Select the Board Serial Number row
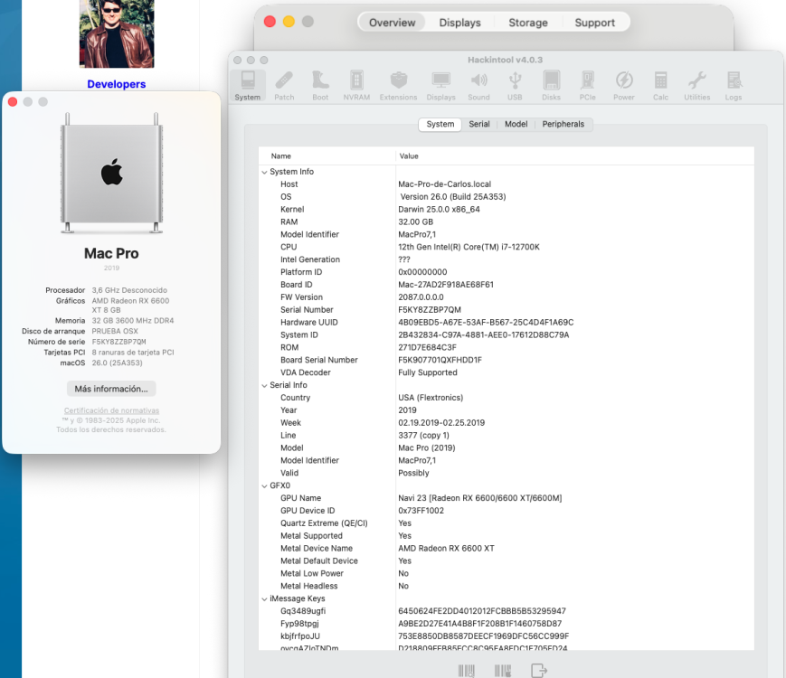The width and height of the screenshot is (786, 678). [x=507, y=360]
